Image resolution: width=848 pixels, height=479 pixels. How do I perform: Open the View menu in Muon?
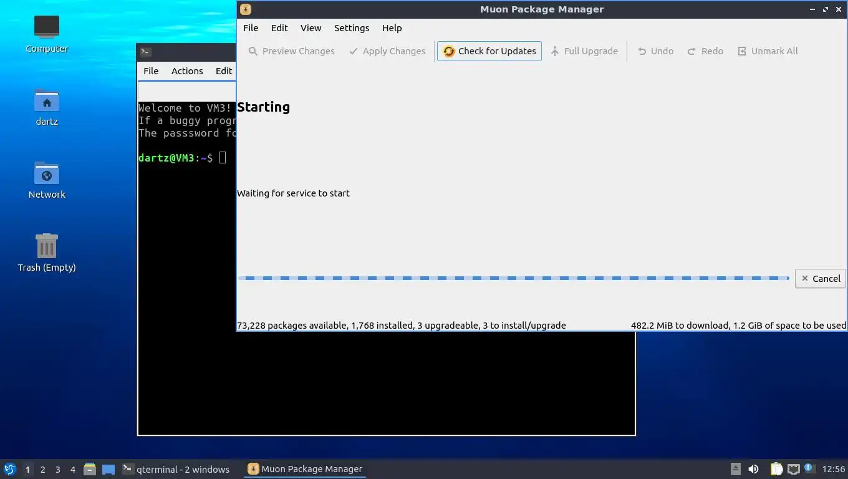pos(311,28)
